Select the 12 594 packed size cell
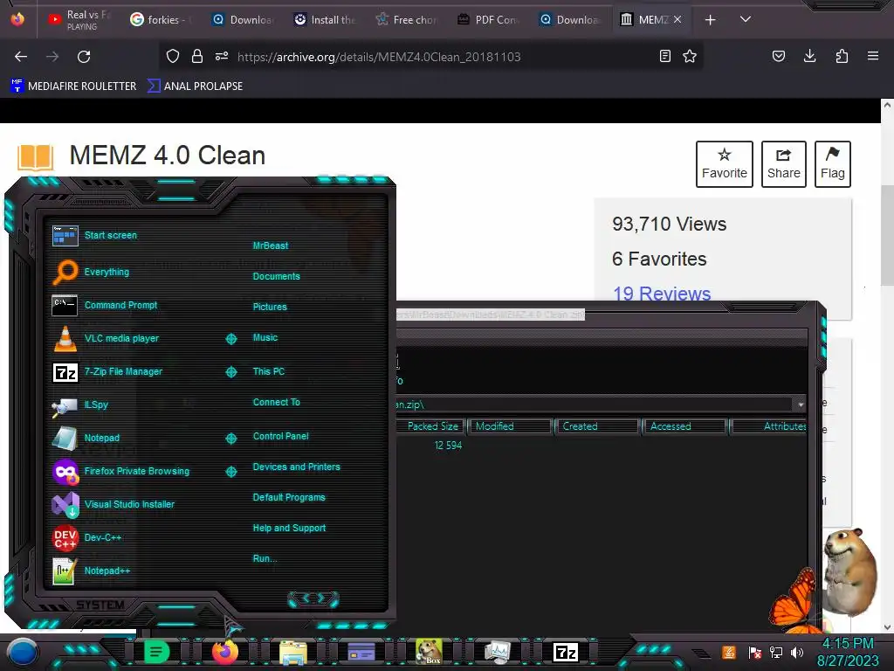This screenshot has height=671, width=894. 448,445
